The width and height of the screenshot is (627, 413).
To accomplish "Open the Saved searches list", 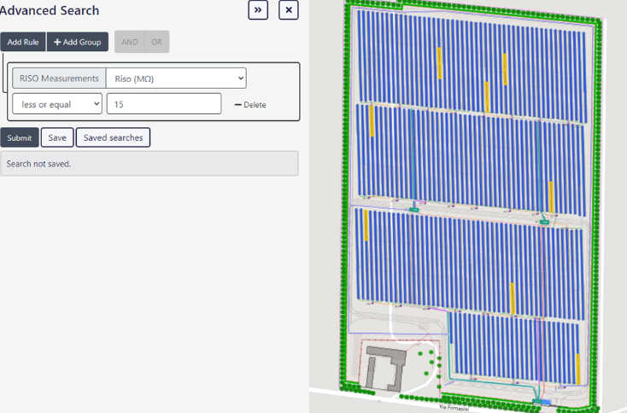I will (x=113, y=137).
